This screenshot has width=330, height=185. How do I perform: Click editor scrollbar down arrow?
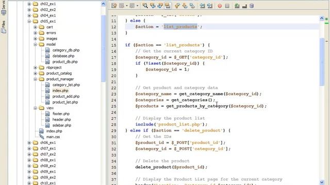(322, 182)
